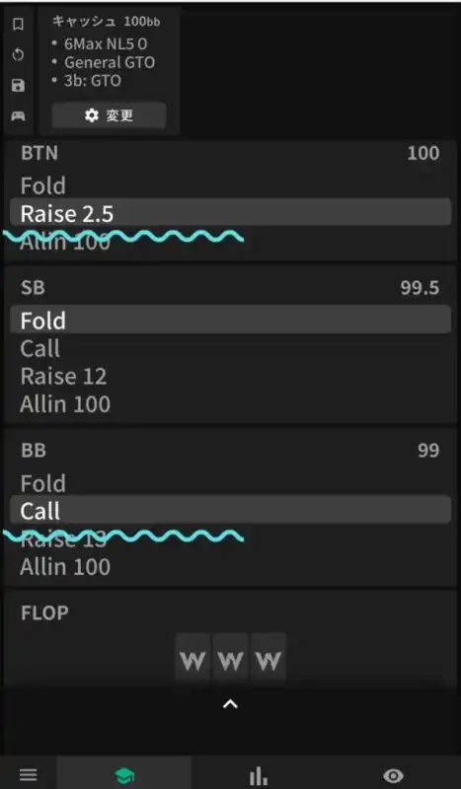Image resolution: width=461 pixels, height=789 pixels.
Task: Click the bookmark icon in sidebar
Action: click(18, 24)
